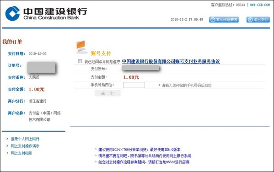The width and height of the screenshot is (274, 172).
Task: Open 登录个人网上银行 link
Action: click(25, 139)
